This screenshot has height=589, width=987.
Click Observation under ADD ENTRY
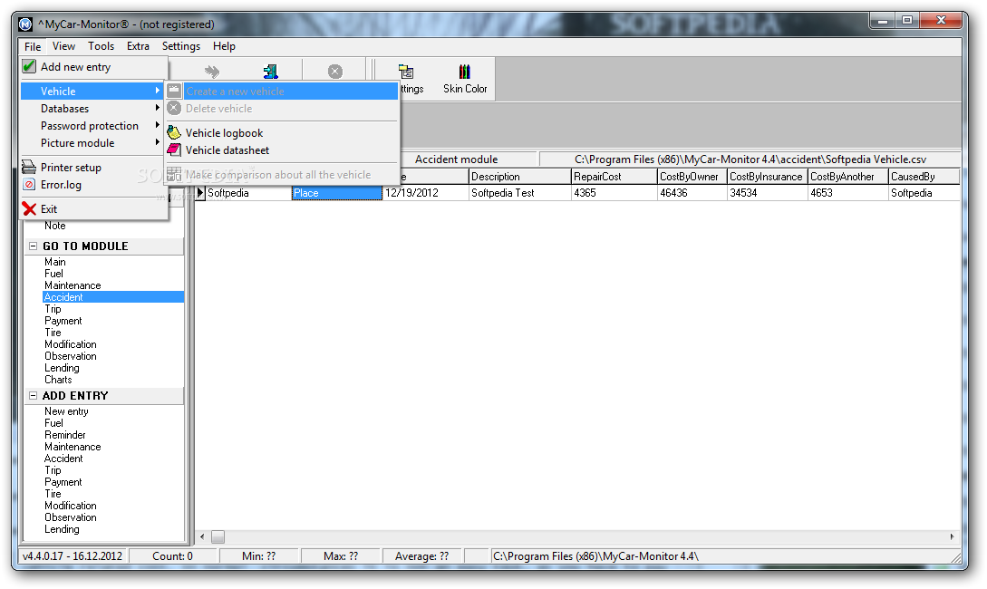(x=71, y=517)
